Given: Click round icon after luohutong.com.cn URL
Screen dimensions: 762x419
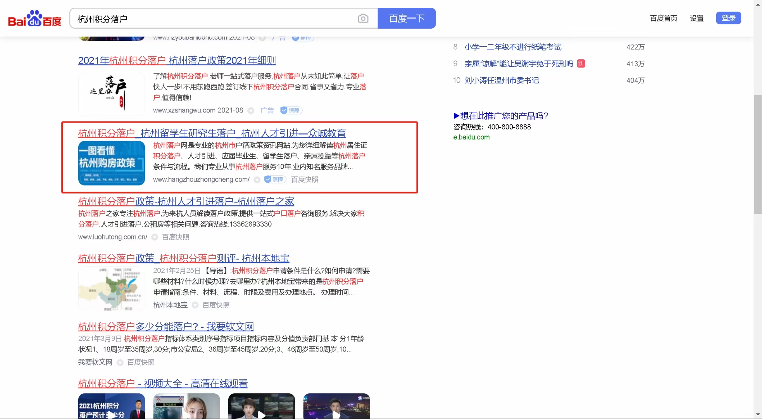Looking at the screenshot, I should [155, 237].
